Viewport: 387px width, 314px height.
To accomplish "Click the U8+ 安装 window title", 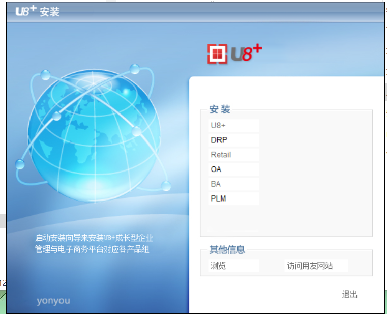I will (x=38, y=11).
